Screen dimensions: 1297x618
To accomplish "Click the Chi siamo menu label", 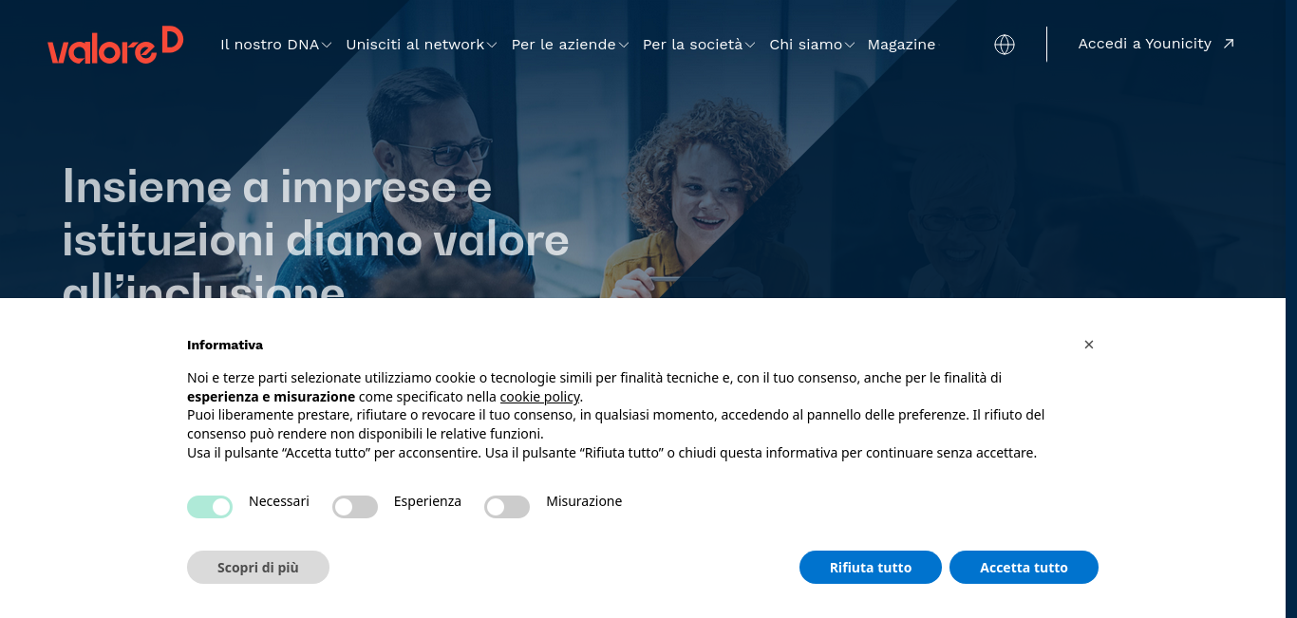I will coord(805,45).
